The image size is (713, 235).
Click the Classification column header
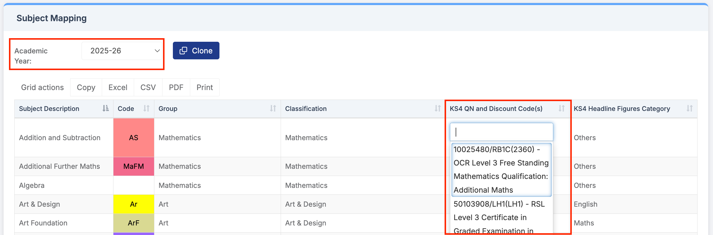(363, 109)
